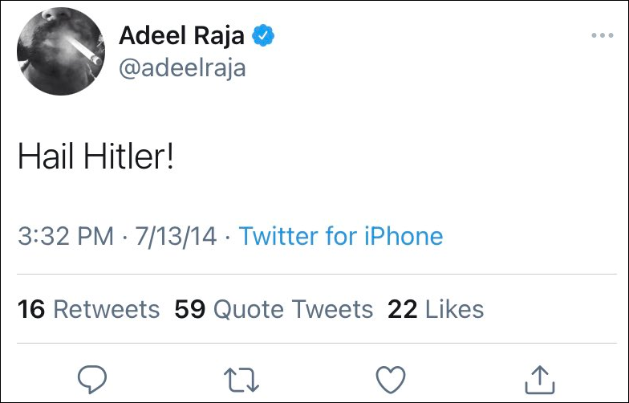
Task: Click the 3:32 PM timestamp
Action: [x=65, y=236]
